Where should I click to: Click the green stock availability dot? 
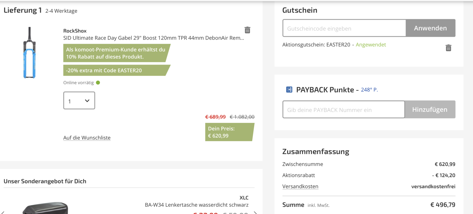98,83
